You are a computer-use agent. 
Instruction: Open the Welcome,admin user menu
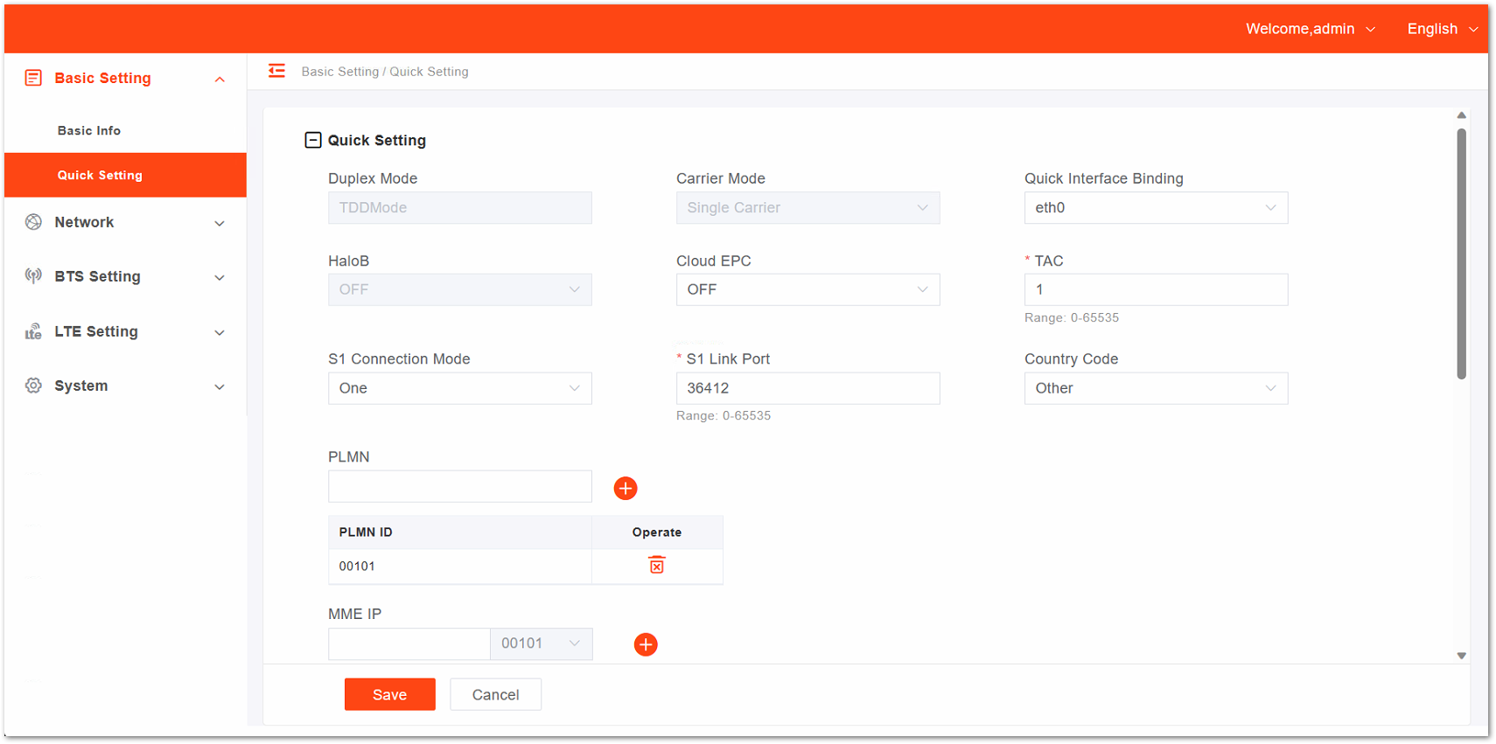1310,29
